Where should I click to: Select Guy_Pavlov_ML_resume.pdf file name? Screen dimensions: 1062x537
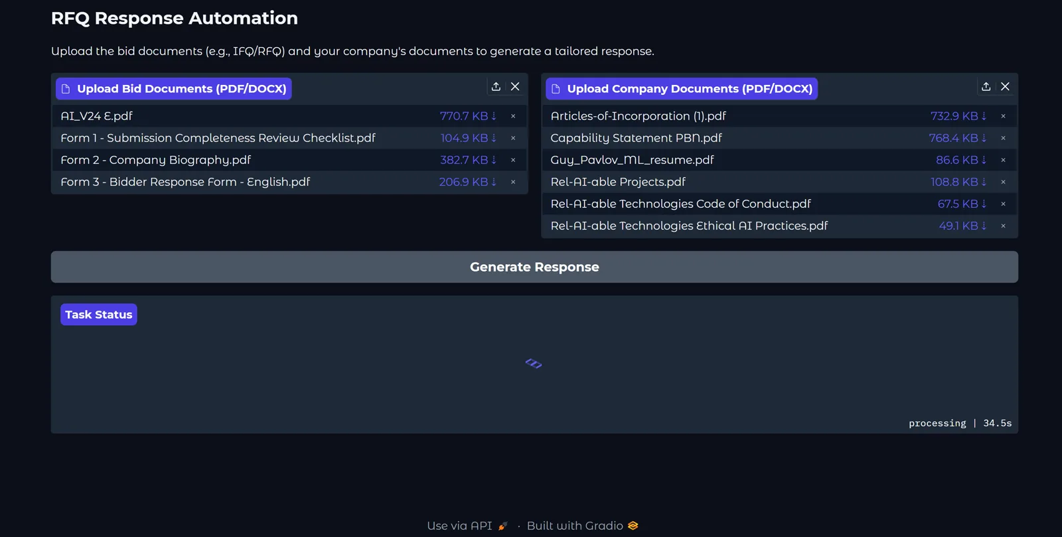pyautogui.click(x=632, y=160)
